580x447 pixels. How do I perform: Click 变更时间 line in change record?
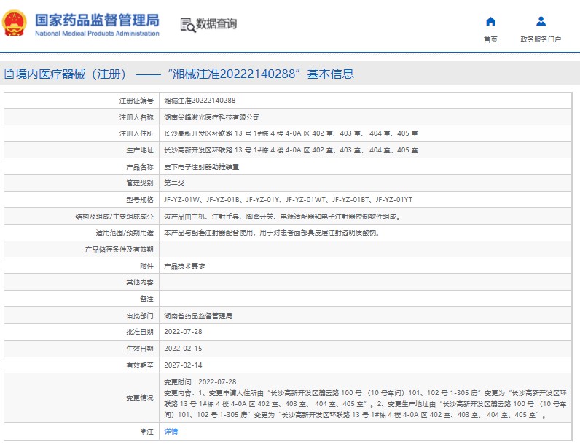(200, 382)
